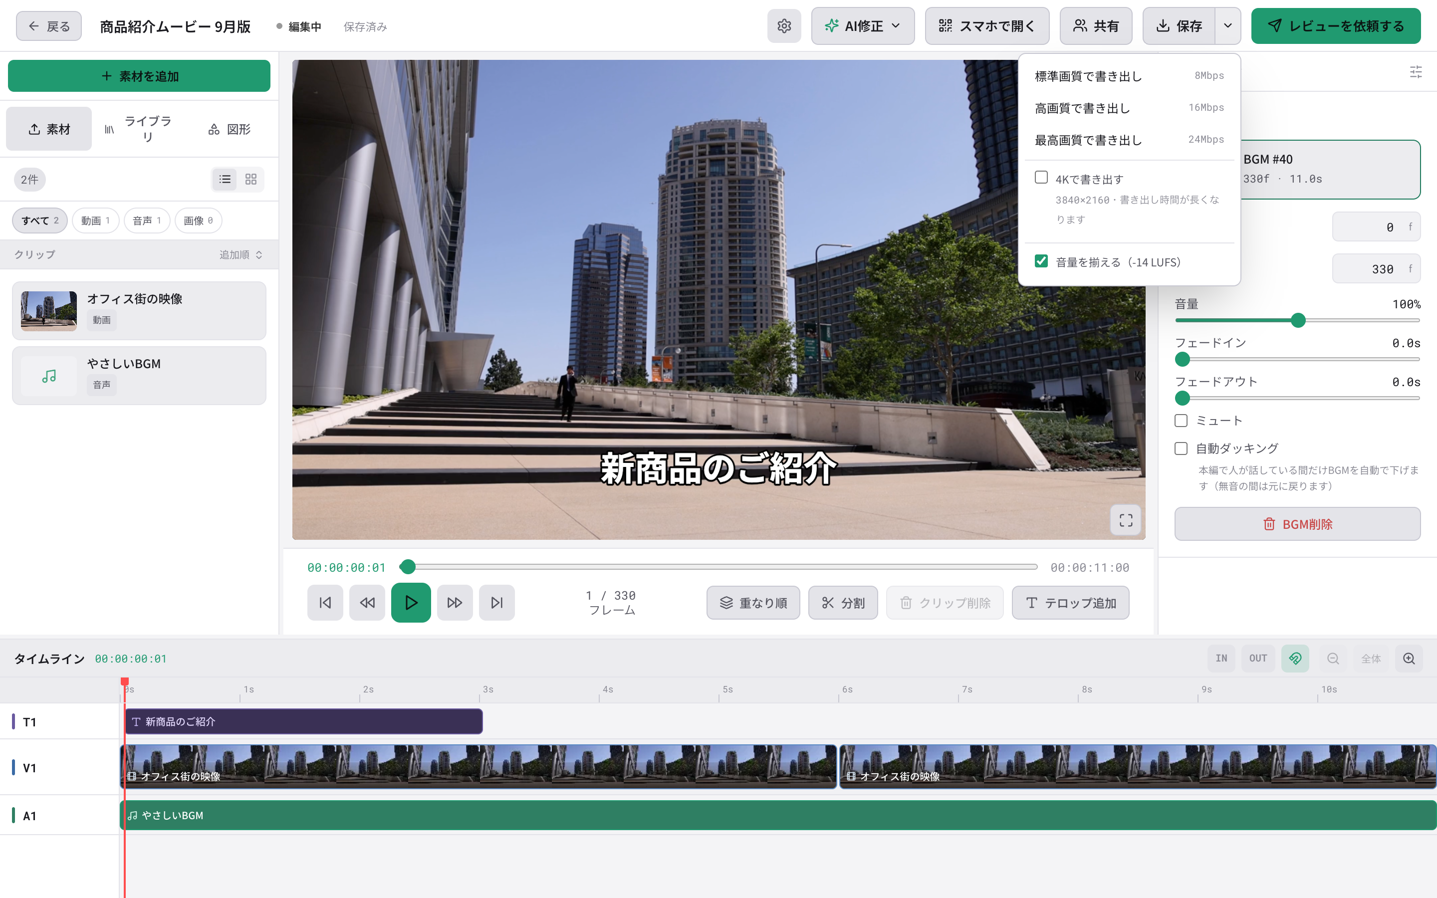This screenshot has width=1437, height=898.
Task: Uncheck 音量を揃える (-14 LUFS)
Action: click(x=1041, y=261)
